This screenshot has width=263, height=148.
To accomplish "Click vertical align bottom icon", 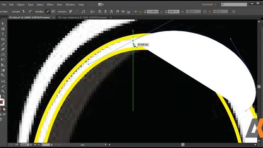I will coord(129,12).
